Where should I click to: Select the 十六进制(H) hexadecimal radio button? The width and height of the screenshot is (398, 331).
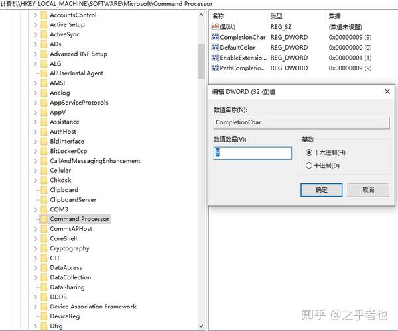pyautogui.click(x=309, y=152)
